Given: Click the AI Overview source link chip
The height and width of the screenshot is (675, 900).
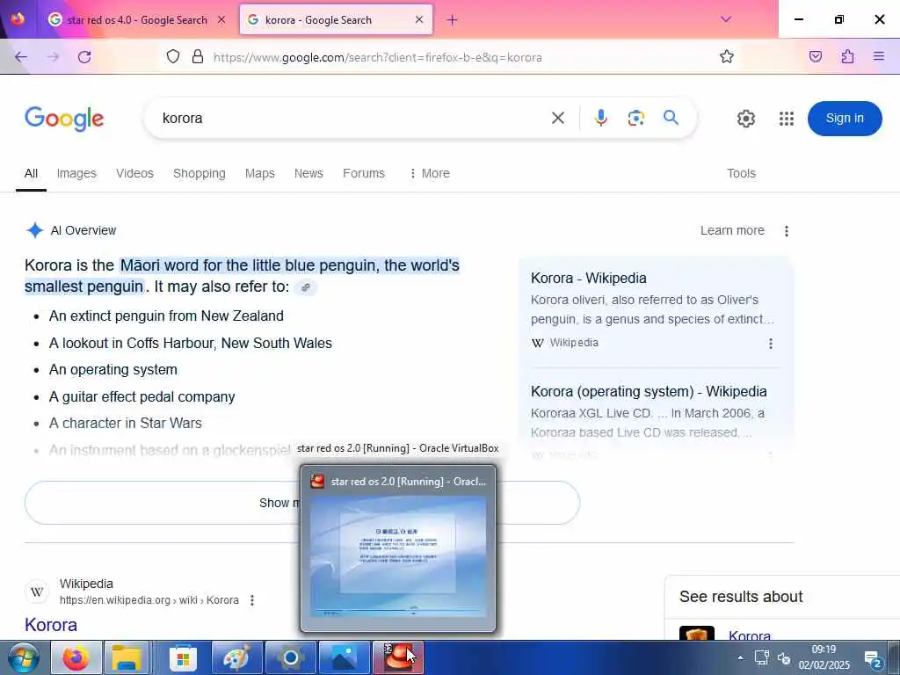Looking at the screenshot, I should (x=305, y=287).
